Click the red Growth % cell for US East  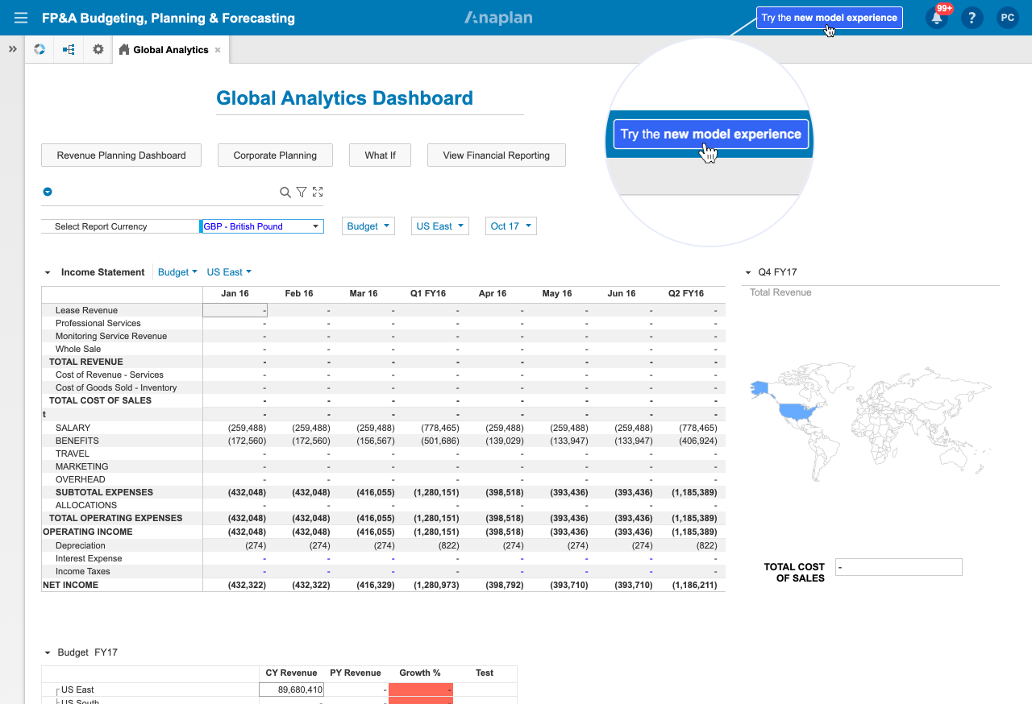[420, 690]
